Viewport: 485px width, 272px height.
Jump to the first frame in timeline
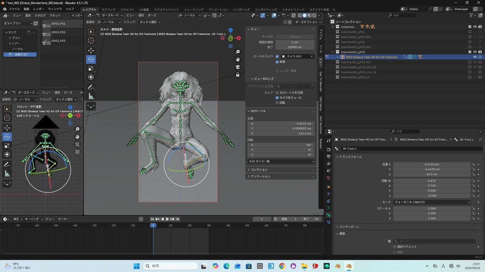point(152,219)
